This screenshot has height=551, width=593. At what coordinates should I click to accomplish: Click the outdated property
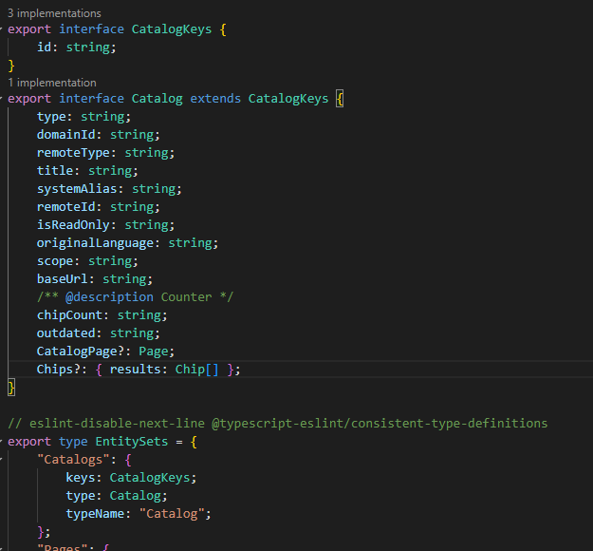tap(65, 332)
